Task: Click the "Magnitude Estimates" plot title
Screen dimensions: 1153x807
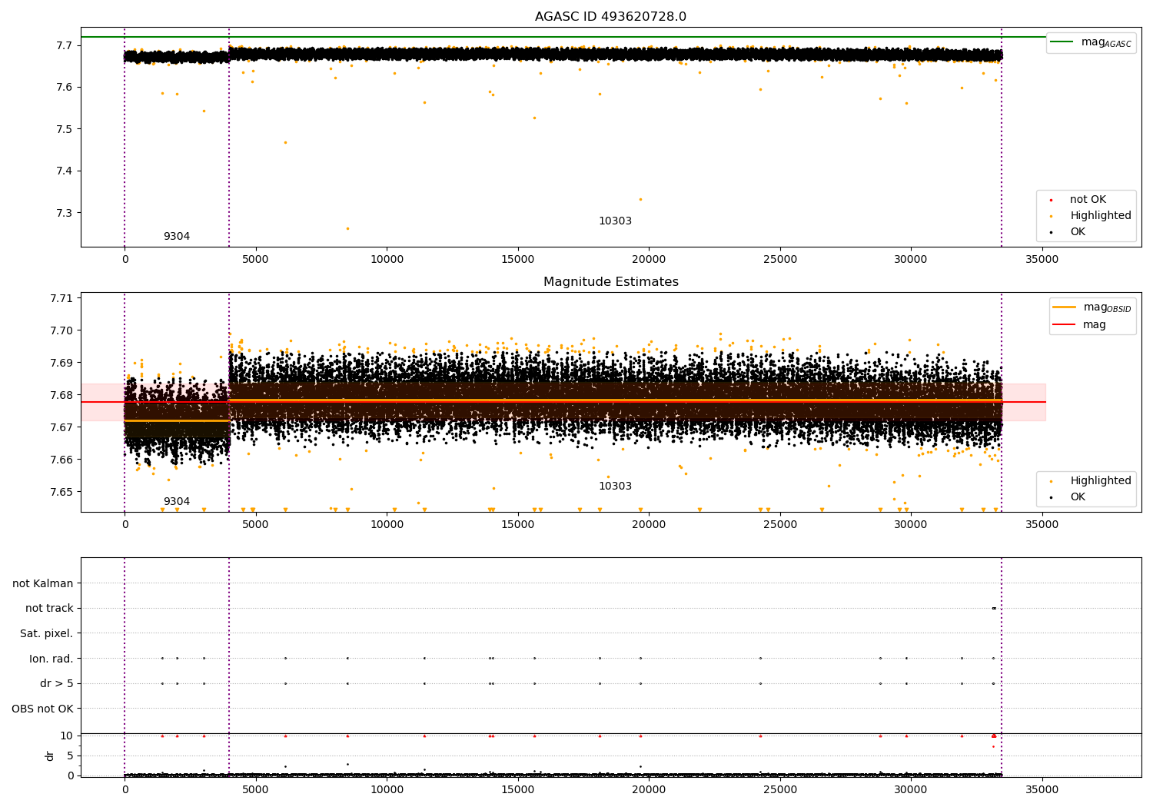Action: (x=611, y=282)
